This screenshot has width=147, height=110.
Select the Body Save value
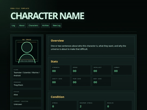(95, 82)
